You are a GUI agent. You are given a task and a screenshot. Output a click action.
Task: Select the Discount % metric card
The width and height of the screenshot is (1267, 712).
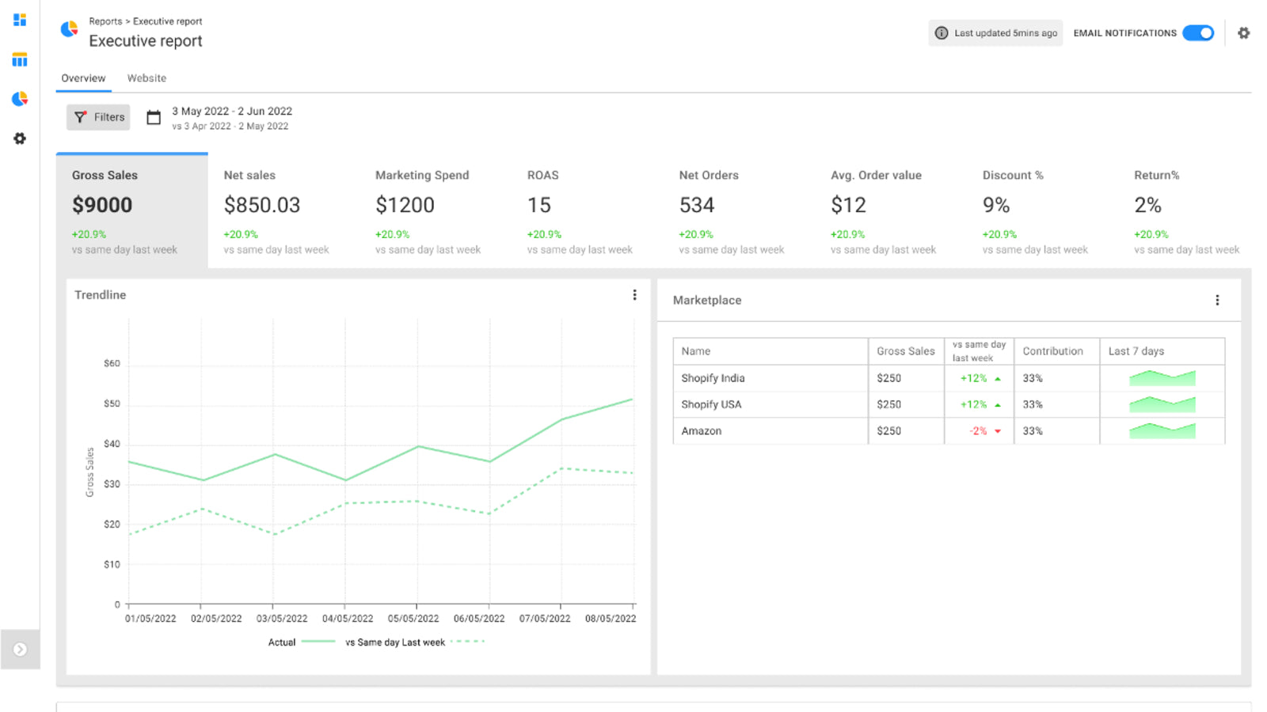tap(1043, 211)
